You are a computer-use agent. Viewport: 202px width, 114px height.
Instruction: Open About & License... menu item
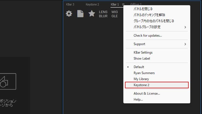[x=157, y=93]
